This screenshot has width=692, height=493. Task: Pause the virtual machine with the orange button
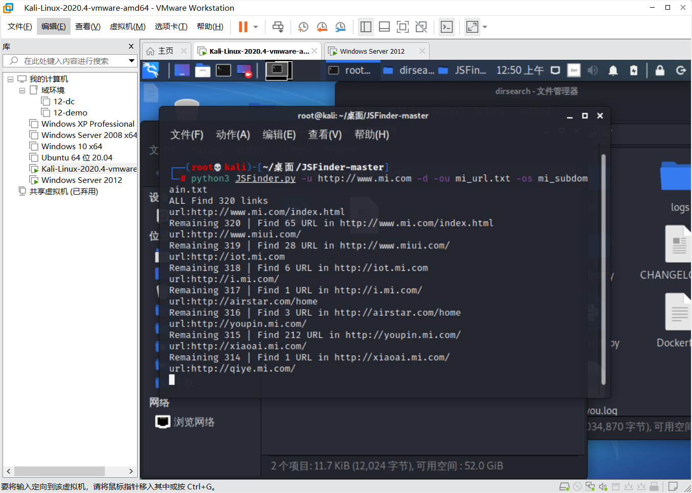(243, 27)
